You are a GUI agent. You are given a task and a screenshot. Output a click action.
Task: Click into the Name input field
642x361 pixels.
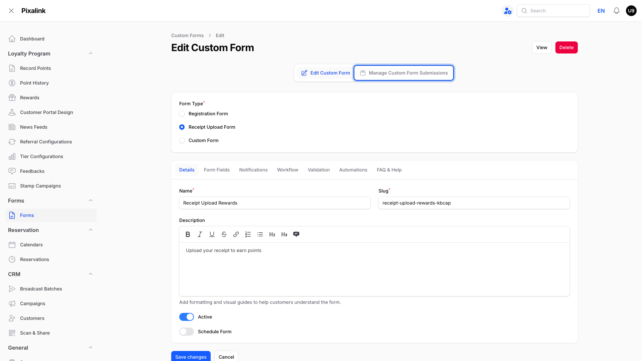pos(275,203)
